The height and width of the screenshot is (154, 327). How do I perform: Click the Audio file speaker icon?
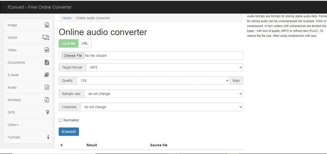point(47,87)
